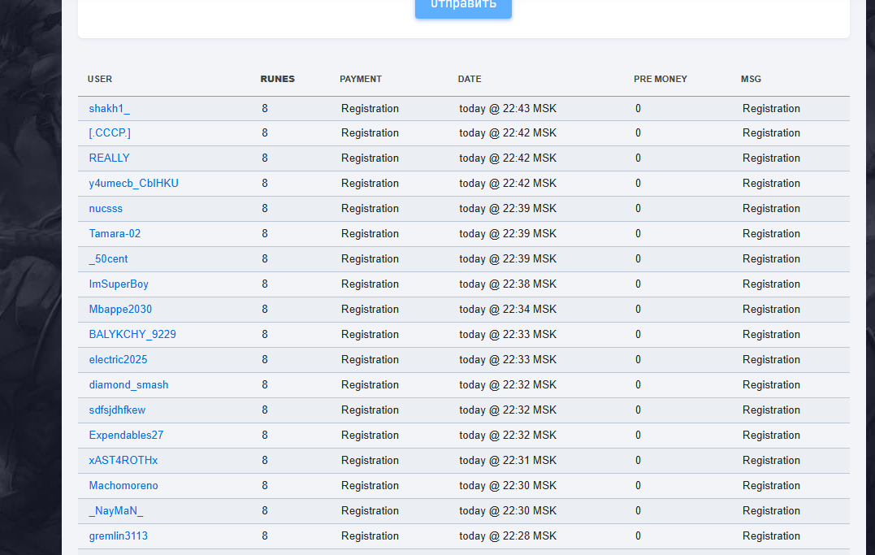Open user profile nucsss
The height and width of the screenshot is (555, 875).
106,208
